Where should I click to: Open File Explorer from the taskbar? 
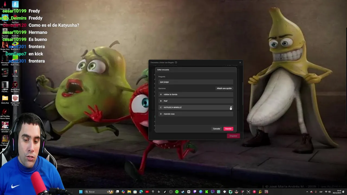click(129, 192)
